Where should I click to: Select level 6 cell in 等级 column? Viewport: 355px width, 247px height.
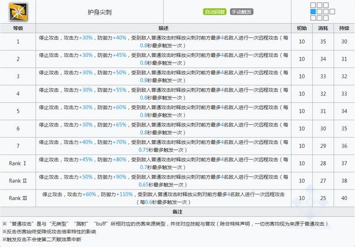(x=18, y=129)
